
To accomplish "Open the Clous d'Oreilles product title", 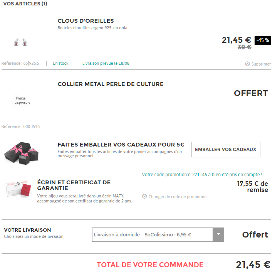I will pos(86,21).
